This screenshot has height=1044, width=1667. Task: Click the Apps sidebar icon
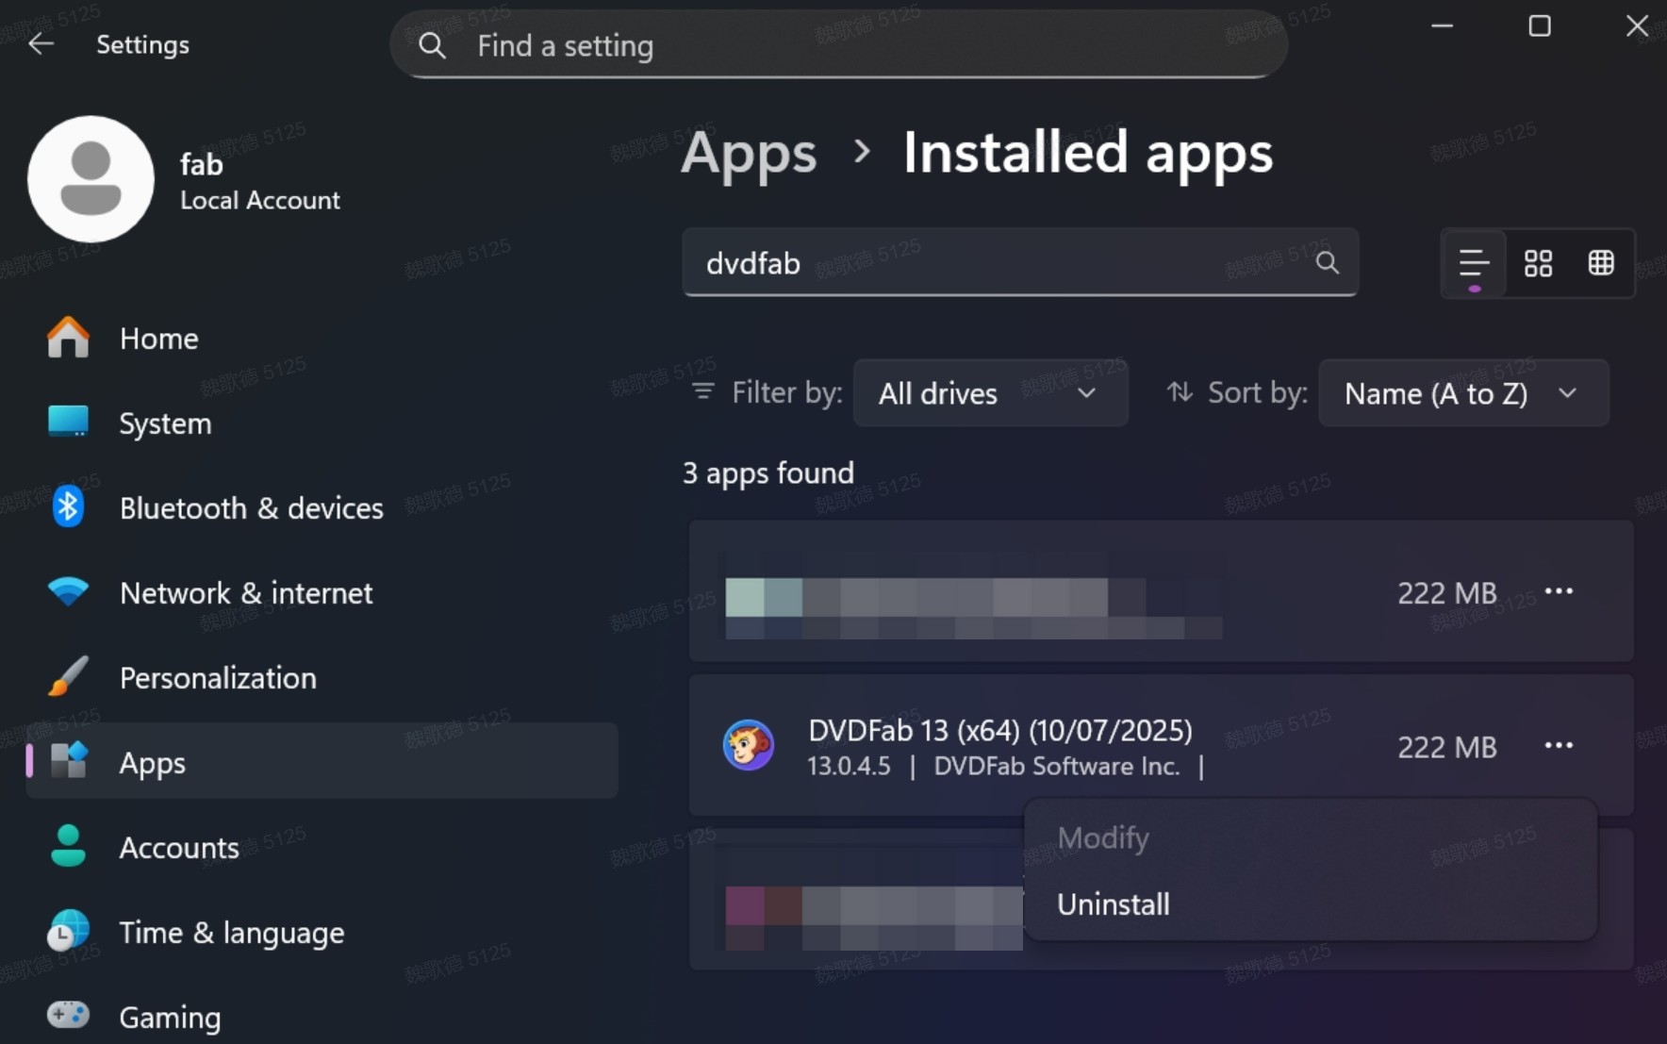pyautogui.click(x=69, y=760)
